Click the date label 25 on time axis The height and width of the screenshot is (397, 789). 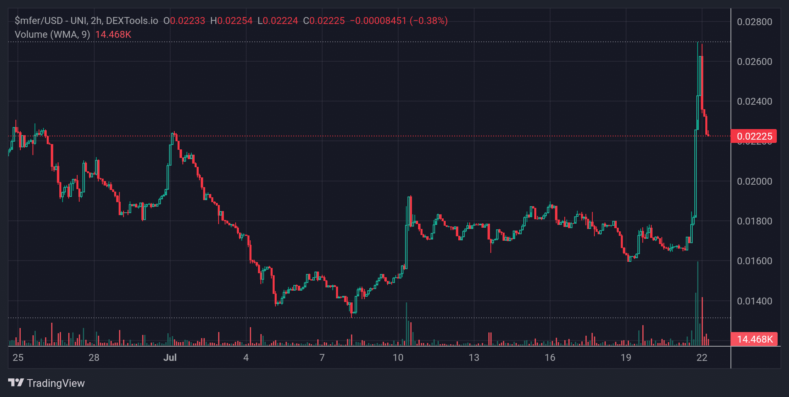coord(18,358)
